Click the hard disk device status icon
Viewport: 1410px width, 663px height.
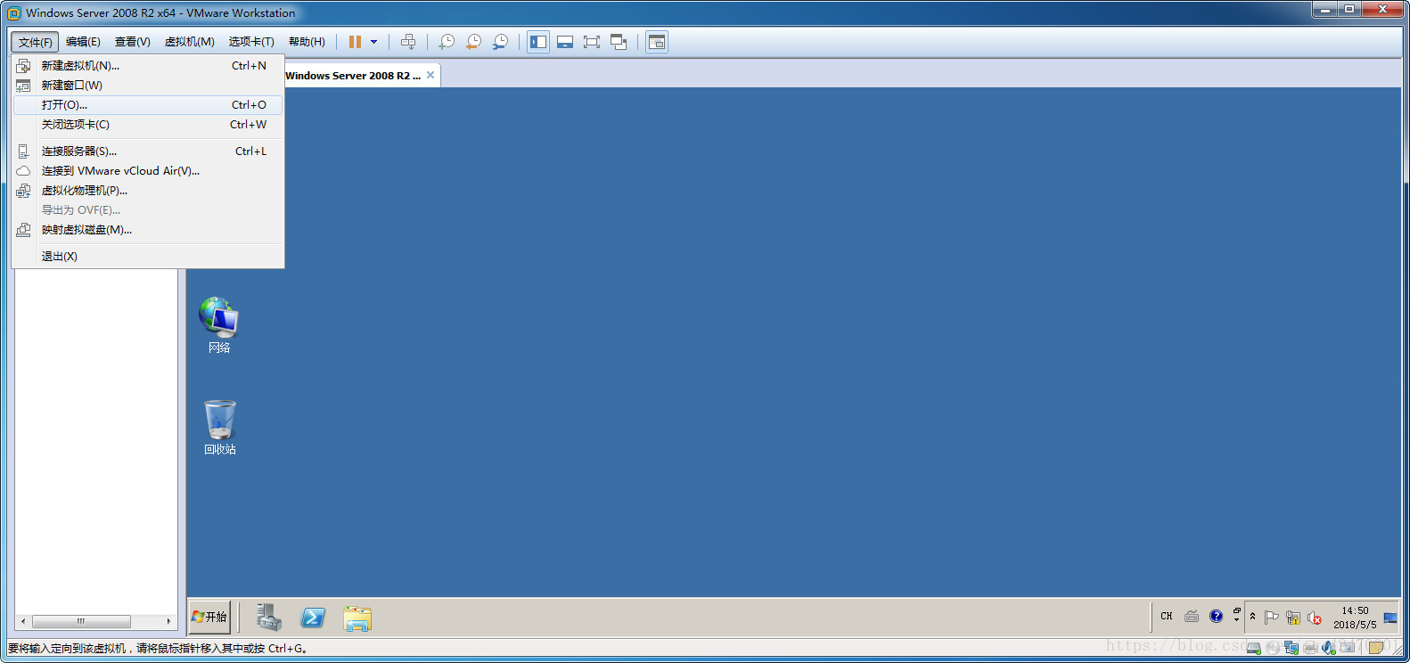[1254, 648]
